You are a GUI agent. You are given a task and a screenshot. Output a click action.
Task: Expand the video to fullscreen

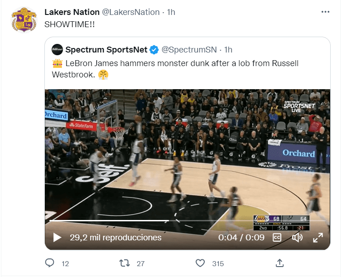click(x=318, y=237)
